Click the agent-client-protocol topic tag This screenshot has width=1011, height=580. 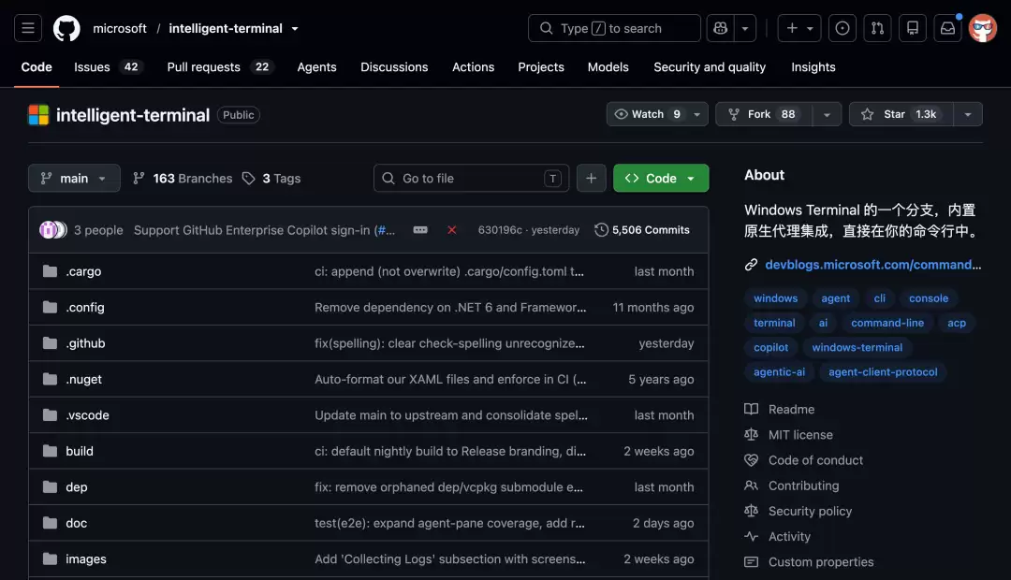[x=883, y=371]
